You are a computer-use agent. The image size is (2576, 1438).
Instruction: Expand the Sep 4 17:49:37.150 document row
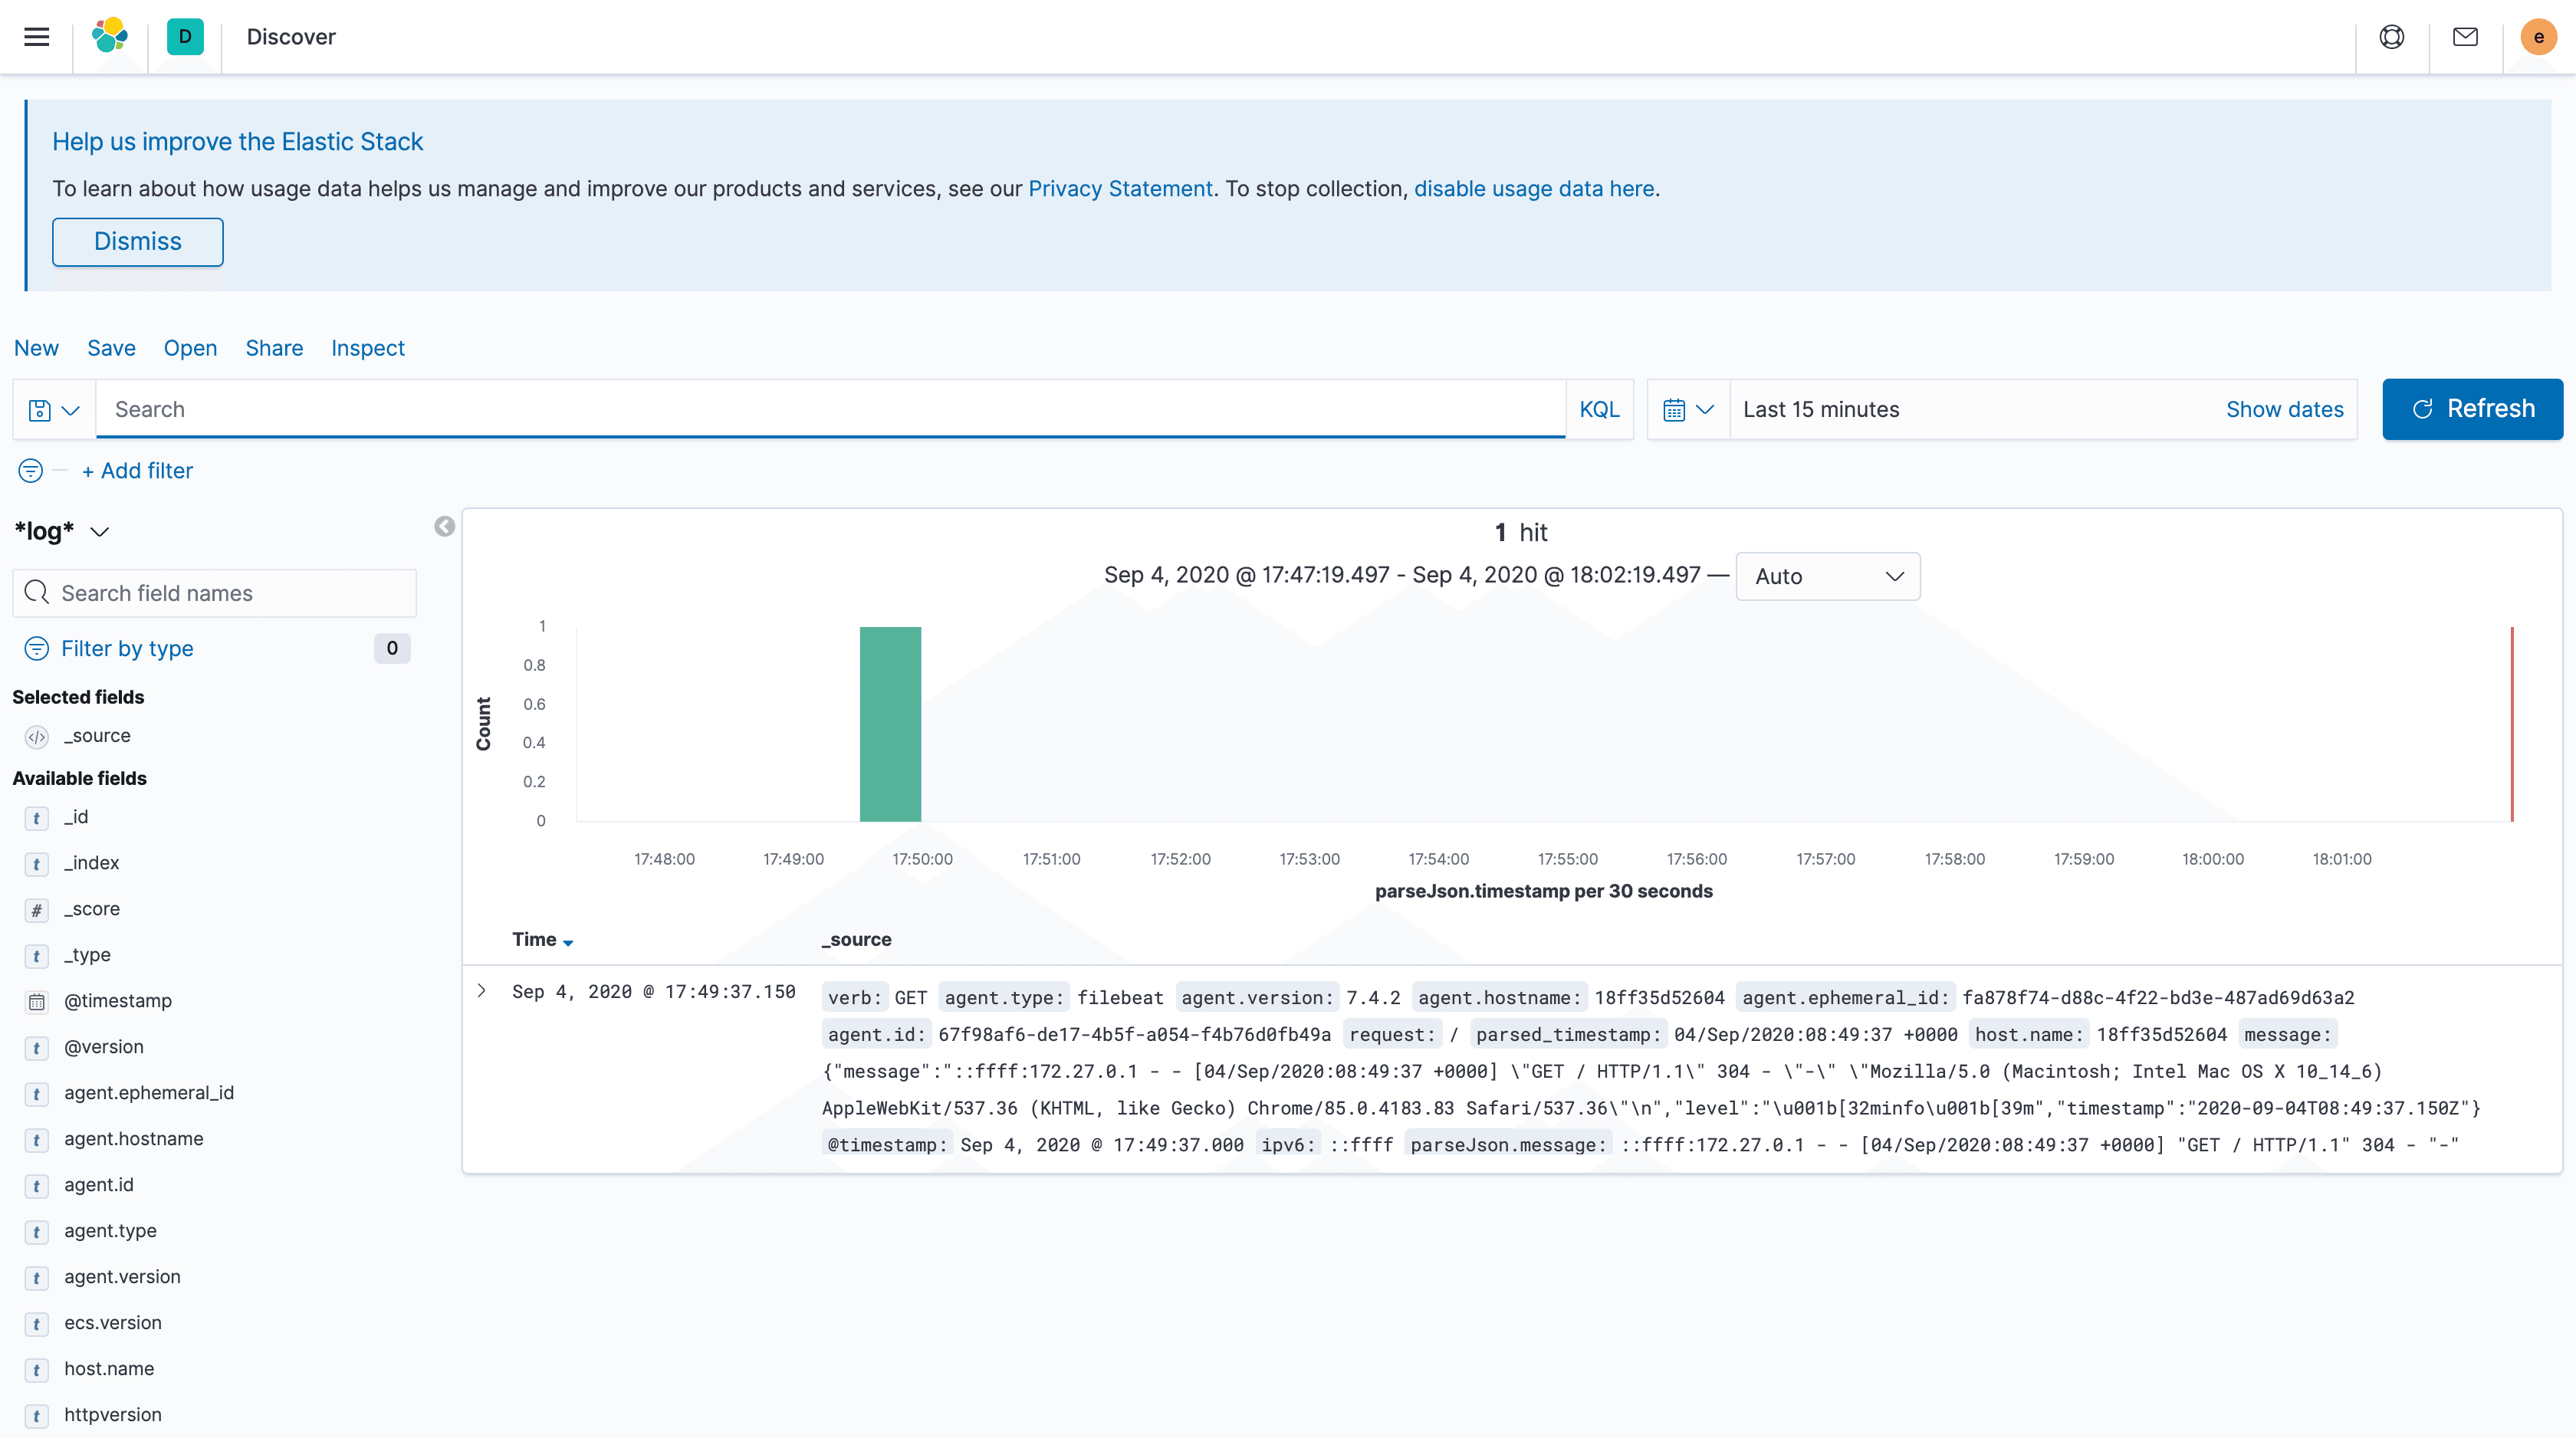coord(482,991)
